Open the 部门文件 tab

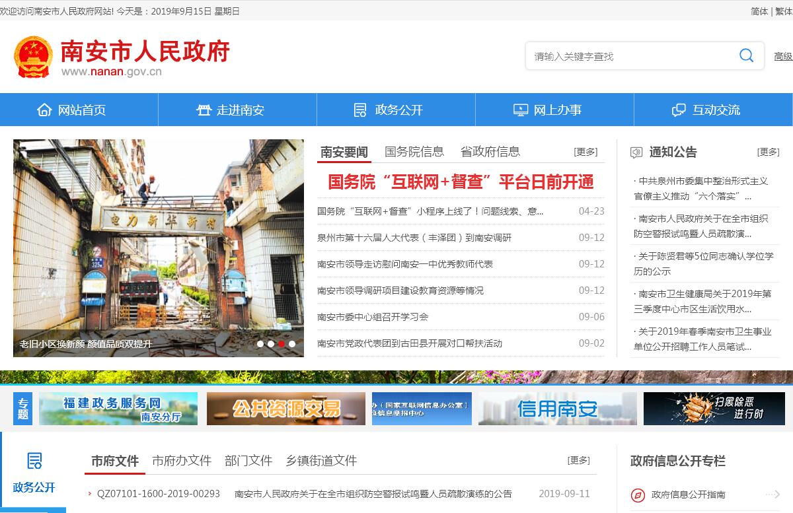click(x=248, y=461)
